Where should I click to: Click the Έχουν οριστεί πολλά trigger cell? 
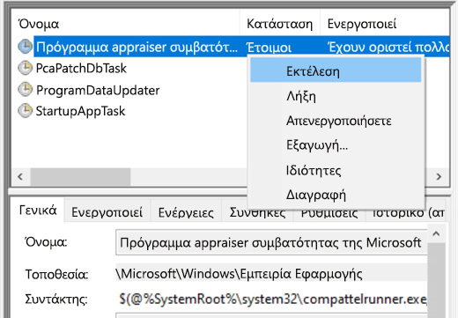pos(388,47)
